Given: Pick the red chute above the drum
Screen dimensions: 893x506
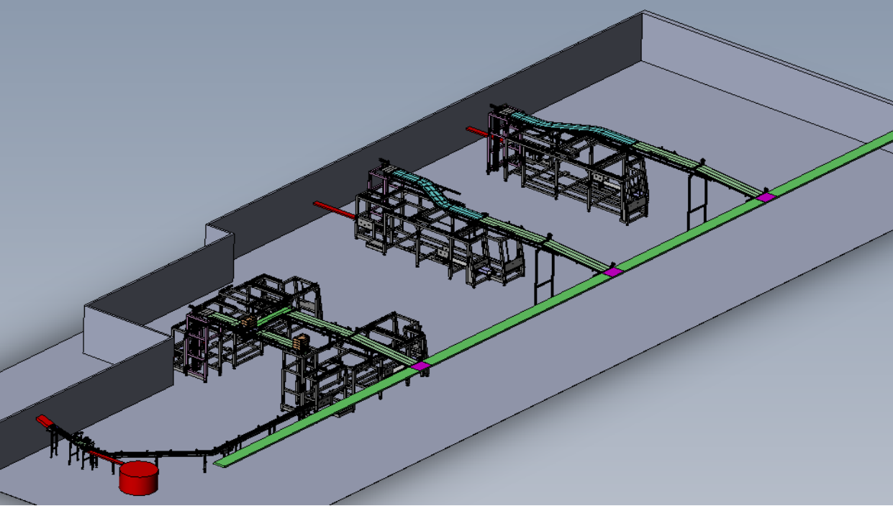Looking at the screenshot, I should (106, 456).
